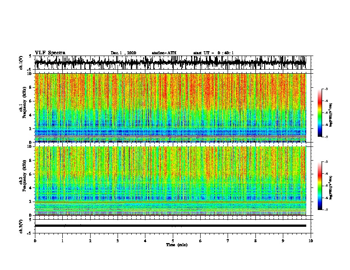Click the time axis tick label "10"
This screenshot has height=270, width=350.
tap(311, 241)
